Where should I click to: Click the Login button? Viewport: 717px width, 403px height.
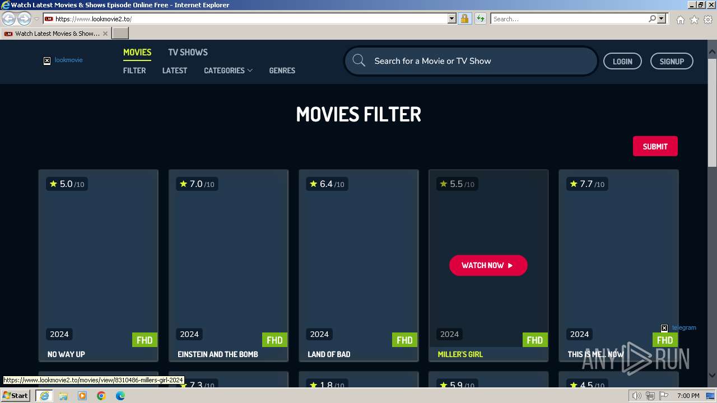[622, 62]
